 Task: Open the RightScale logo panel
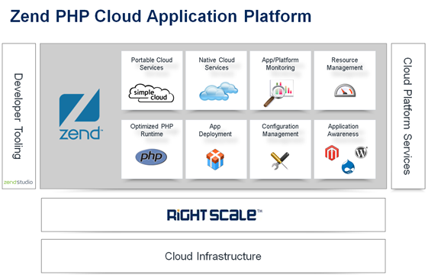pyautogui.click(x=214, y=215)
